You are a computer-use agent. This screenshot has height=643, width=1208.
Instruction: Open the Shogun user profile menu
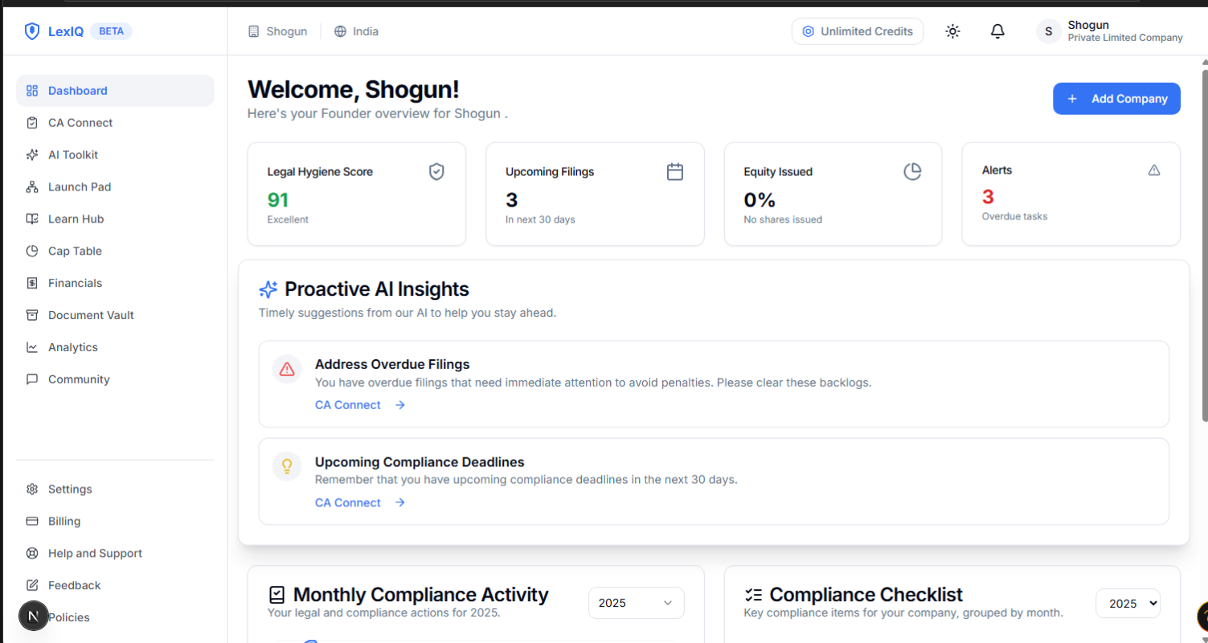pos(1109,31)
